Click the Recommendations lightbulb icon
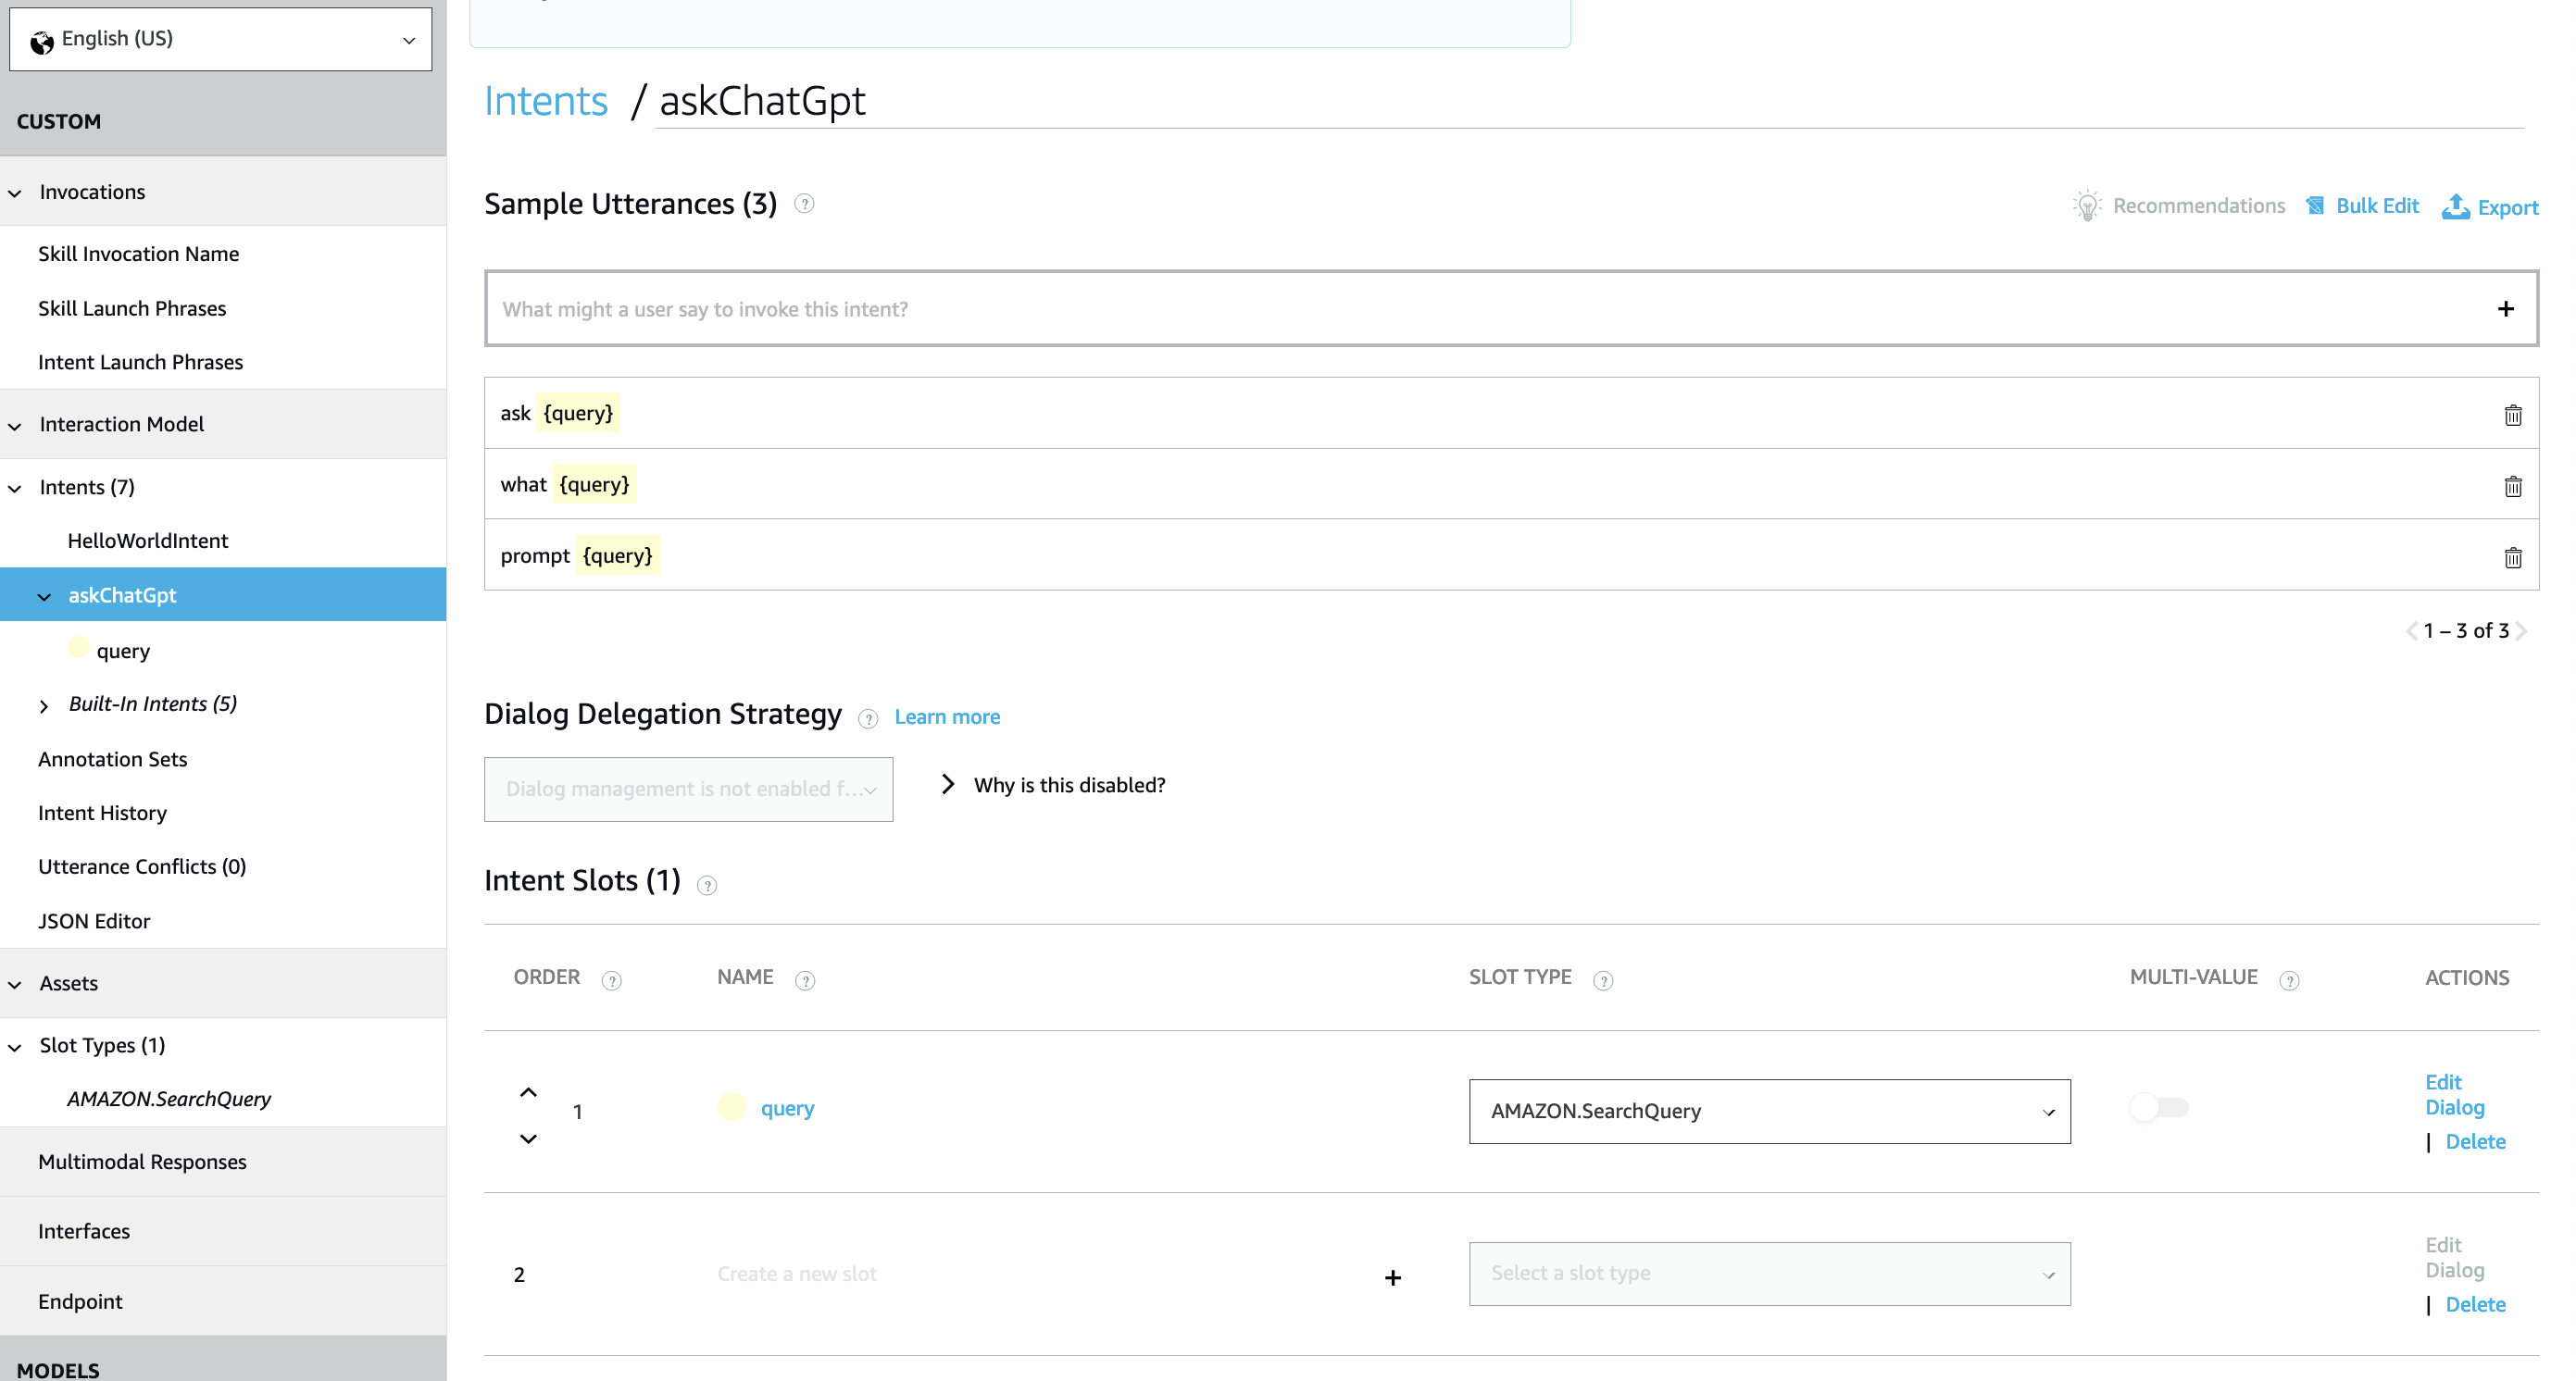 [2087, 205]
